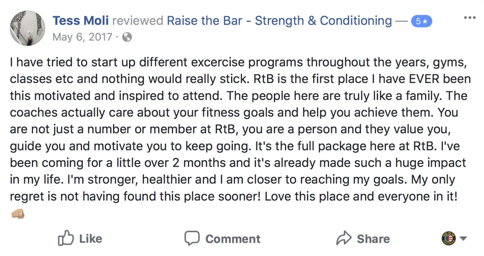The height and width of the screenshot is (256, 484).
Task: Open the three-dot post options menu
Action: (469, 18)
